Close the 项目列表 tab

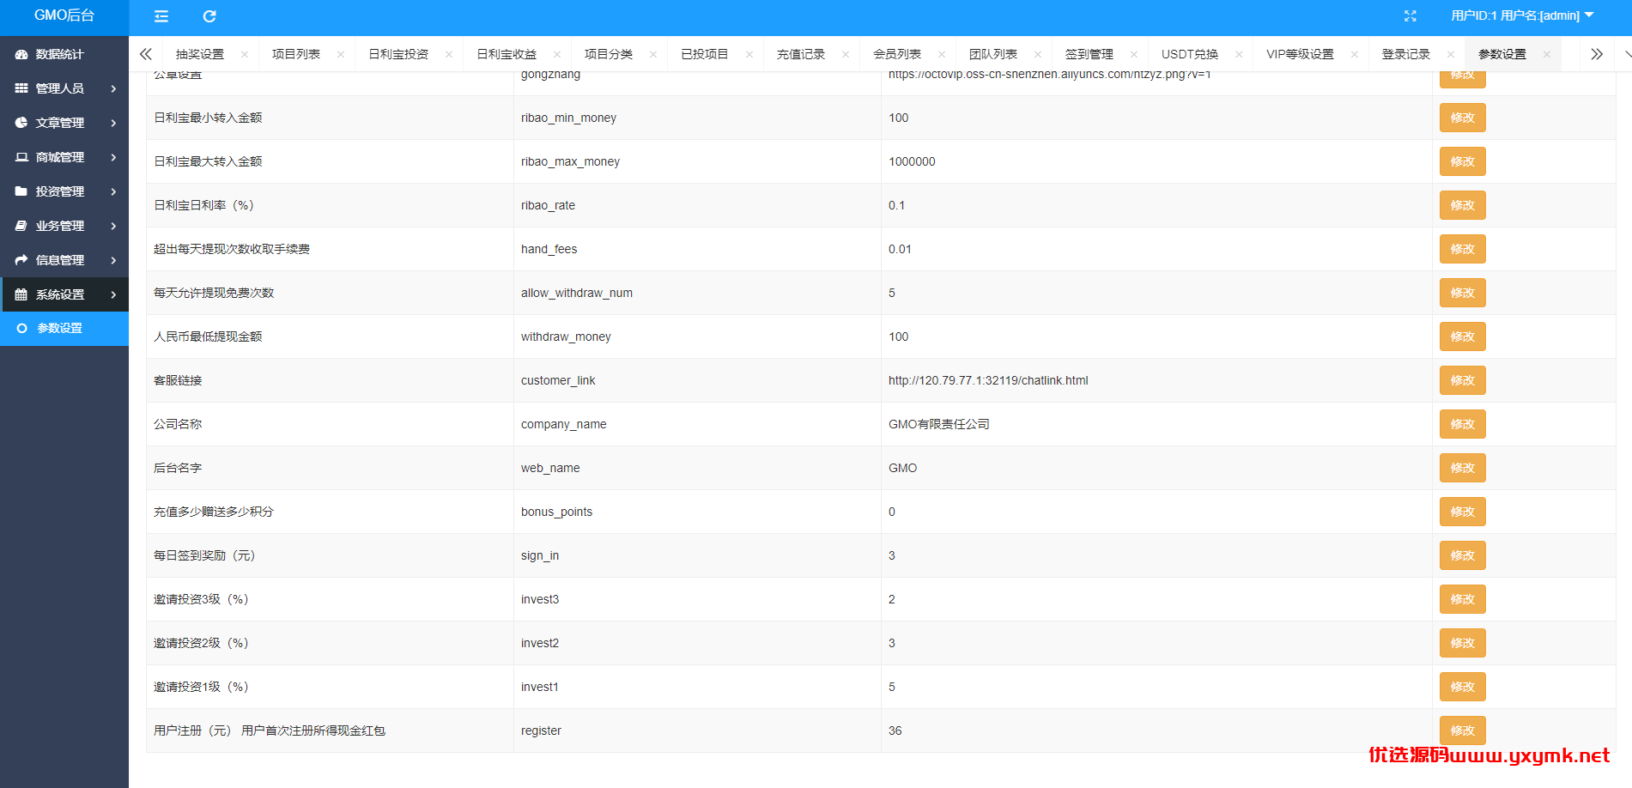point(341,54)
